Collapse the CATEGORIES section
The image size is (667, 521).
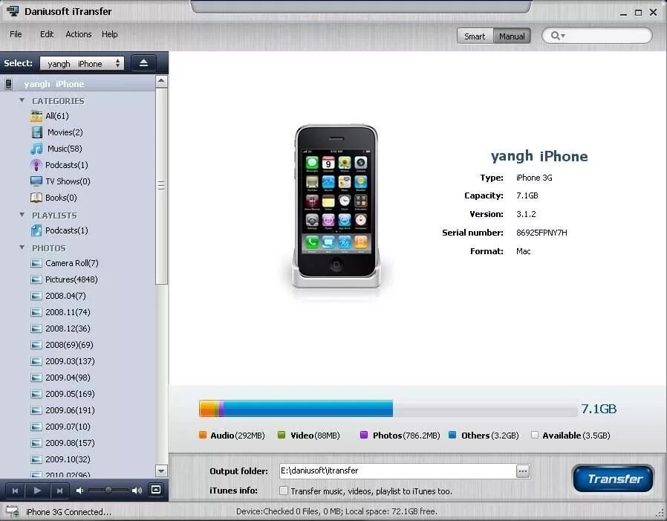[22, 100]
